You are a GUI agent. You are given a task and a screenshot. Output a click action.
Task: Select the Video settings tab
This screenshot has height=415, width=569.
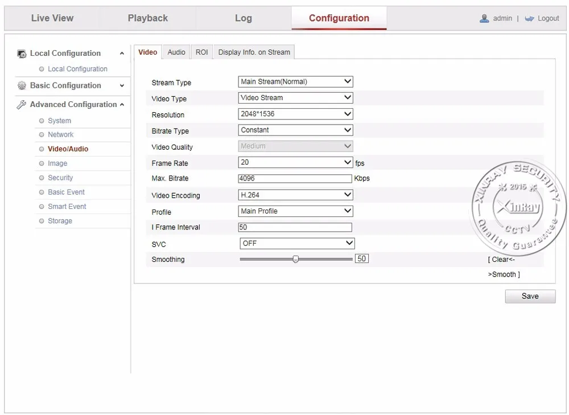pos(148,52)
